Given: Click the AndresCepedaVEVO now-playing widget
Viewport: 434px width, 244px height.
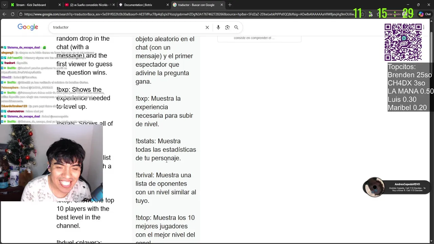Looking at the screenshot, I should (397, 187).
